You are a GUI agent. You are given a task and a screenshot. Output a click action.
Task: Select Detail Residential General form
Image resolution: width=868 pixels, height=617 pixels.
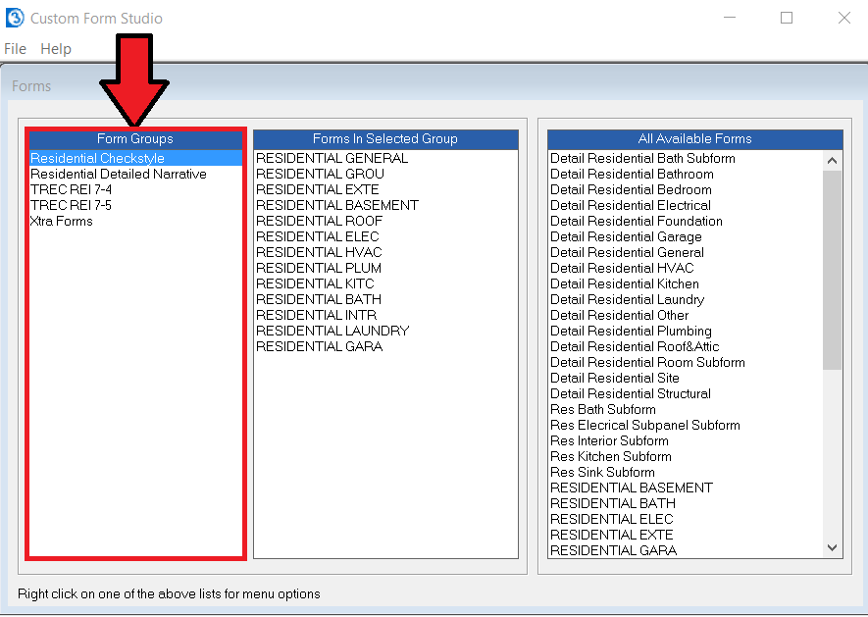[x=686, y=252]
